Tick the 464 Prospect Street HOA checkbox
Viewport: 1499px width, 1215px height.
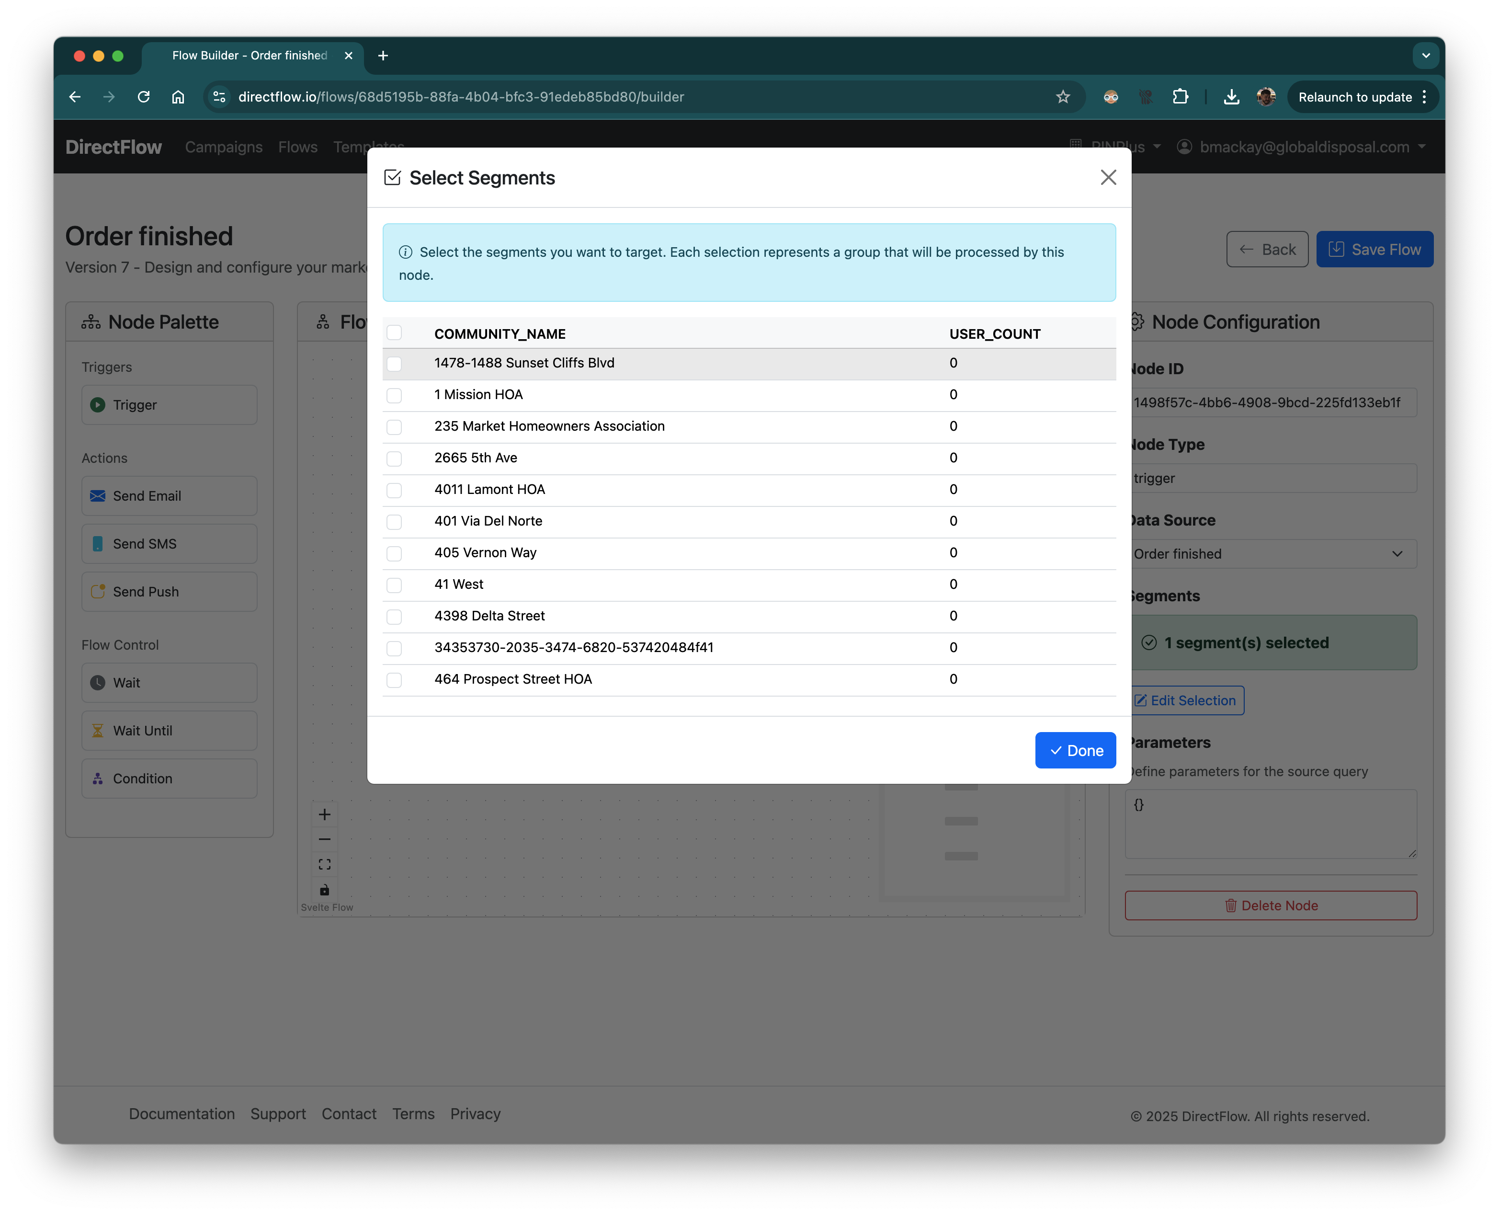(x=395, y=679)
